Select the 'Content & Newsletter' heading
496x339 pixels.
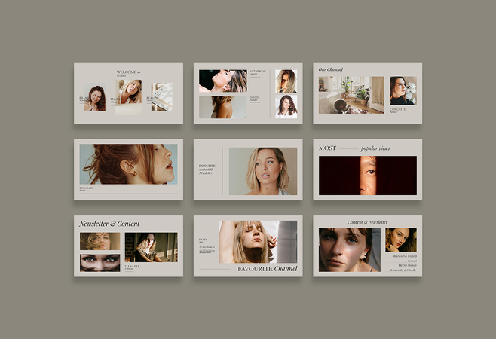coord(367,222)
